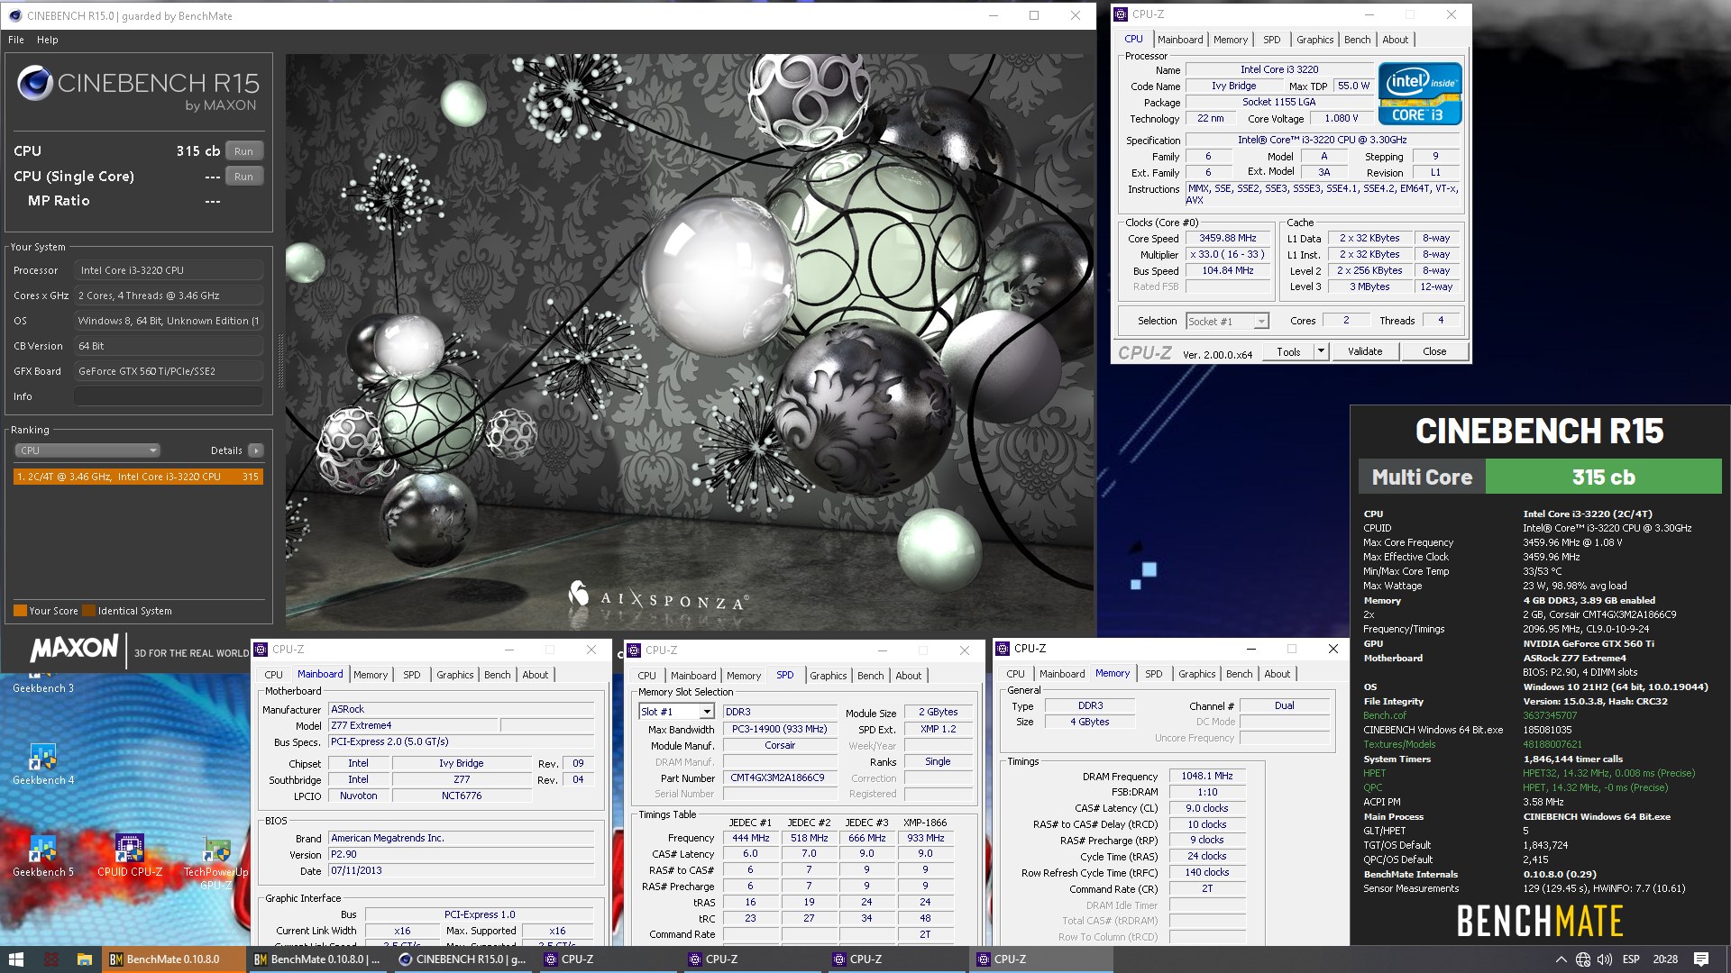
Task: Click the Tools button in CPU-Z
Action: coord(1288,351)
